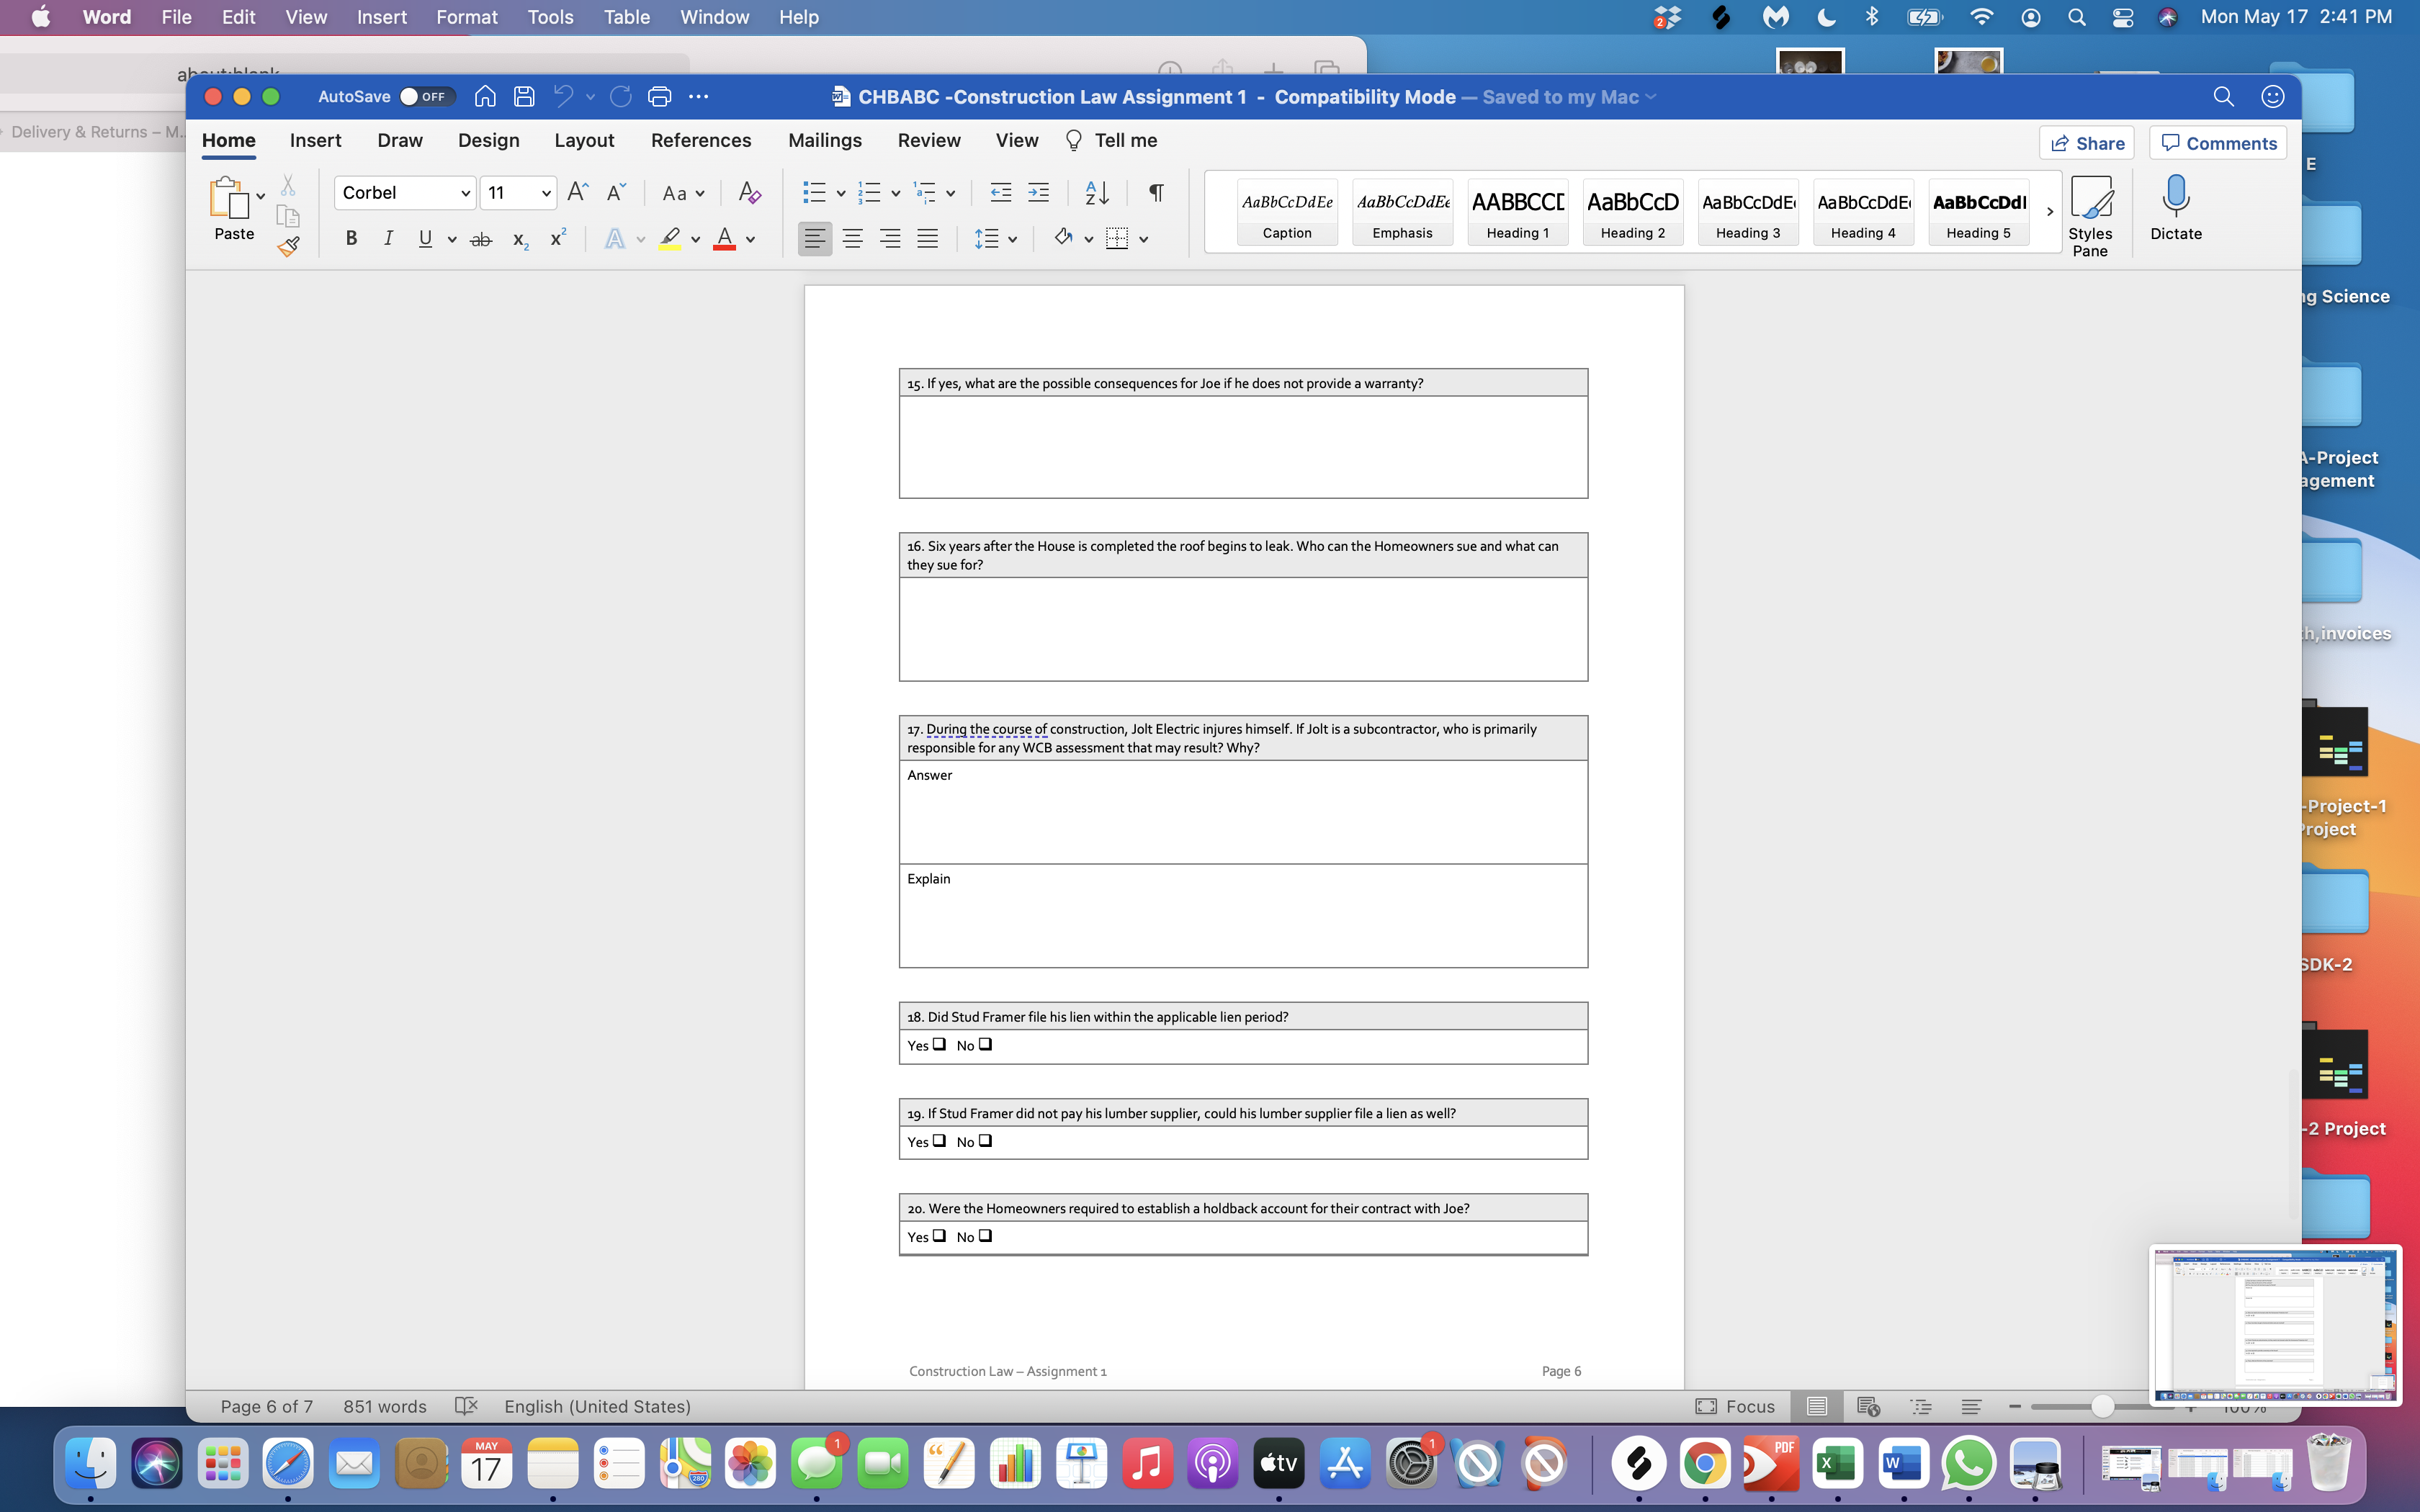Open the line spacing dropdown
This screenshot has height=1512, width=2420.
(1011, 238)
